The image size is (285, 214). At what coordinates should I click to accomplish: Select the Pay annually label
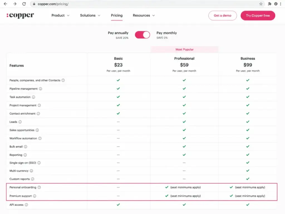[118, 33]
